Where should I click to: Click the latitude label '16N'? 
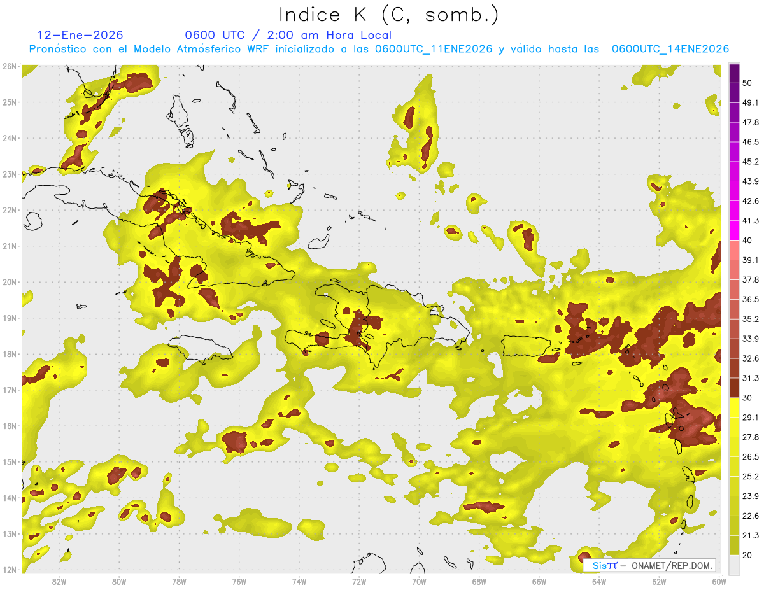click(x=10, y=426)
